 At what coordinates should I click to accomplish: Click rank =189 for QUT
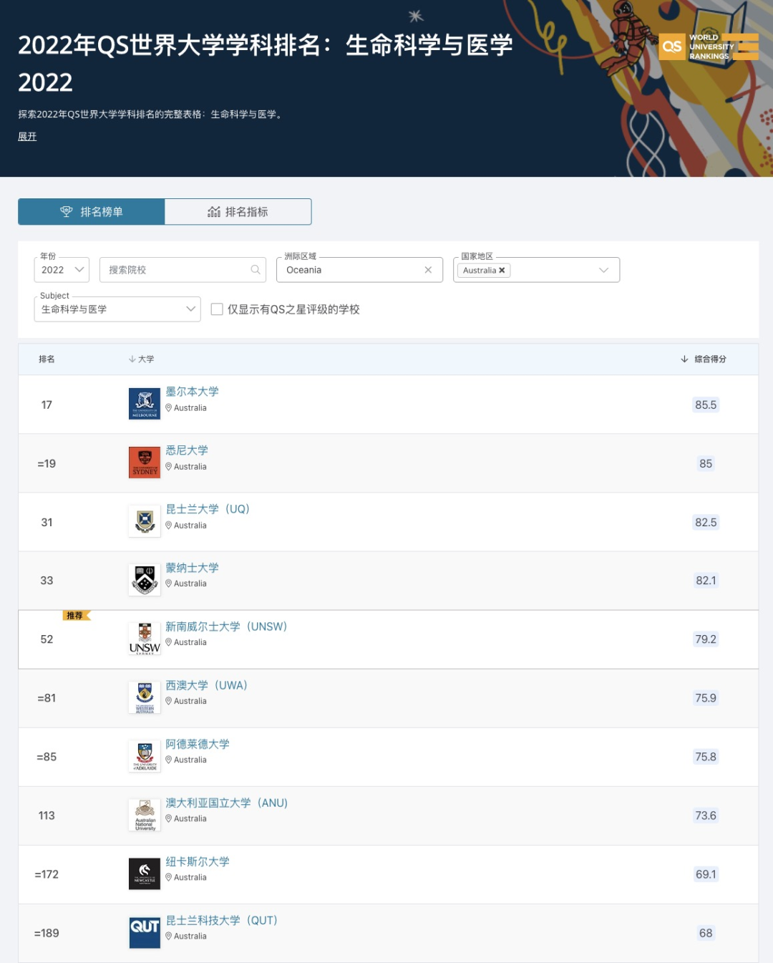coord(47,933)
